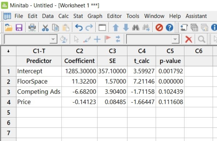Open the Tools menu
This screenshot has width=217, height=141.
point(133,16)
